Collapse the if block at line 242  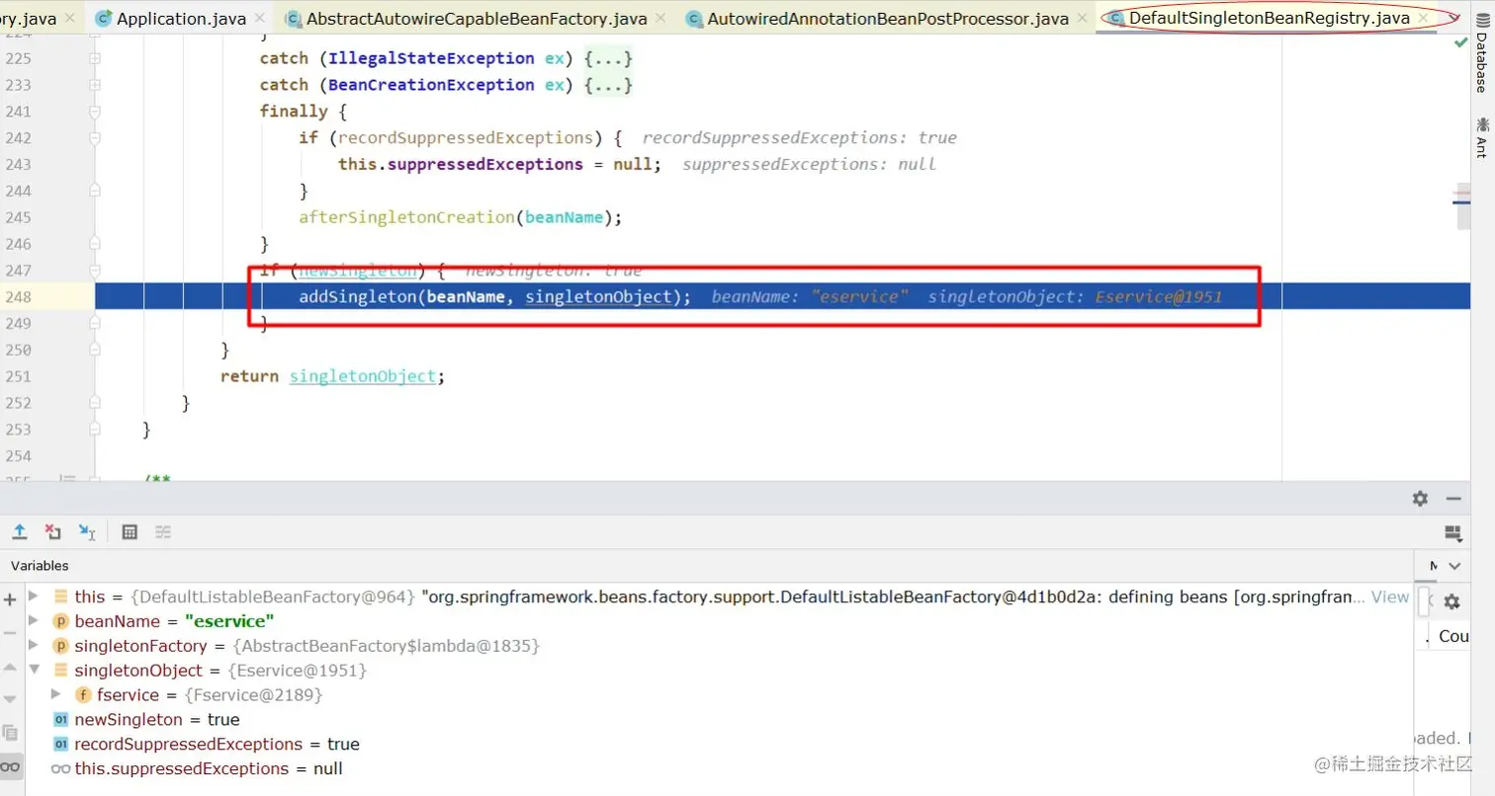(95, 138)
